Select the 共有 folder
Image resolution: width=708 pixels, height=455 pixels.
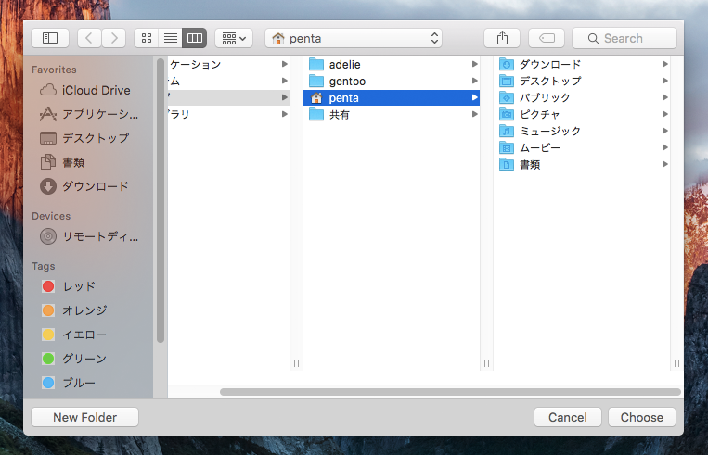point(391,115)
